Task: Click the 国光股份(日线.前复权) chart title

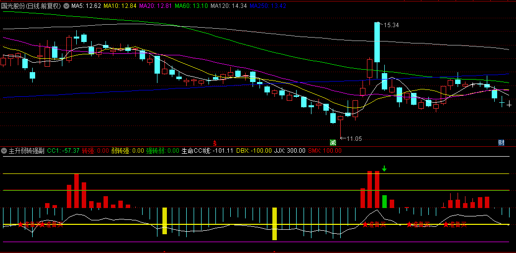Action: point(31,6)
